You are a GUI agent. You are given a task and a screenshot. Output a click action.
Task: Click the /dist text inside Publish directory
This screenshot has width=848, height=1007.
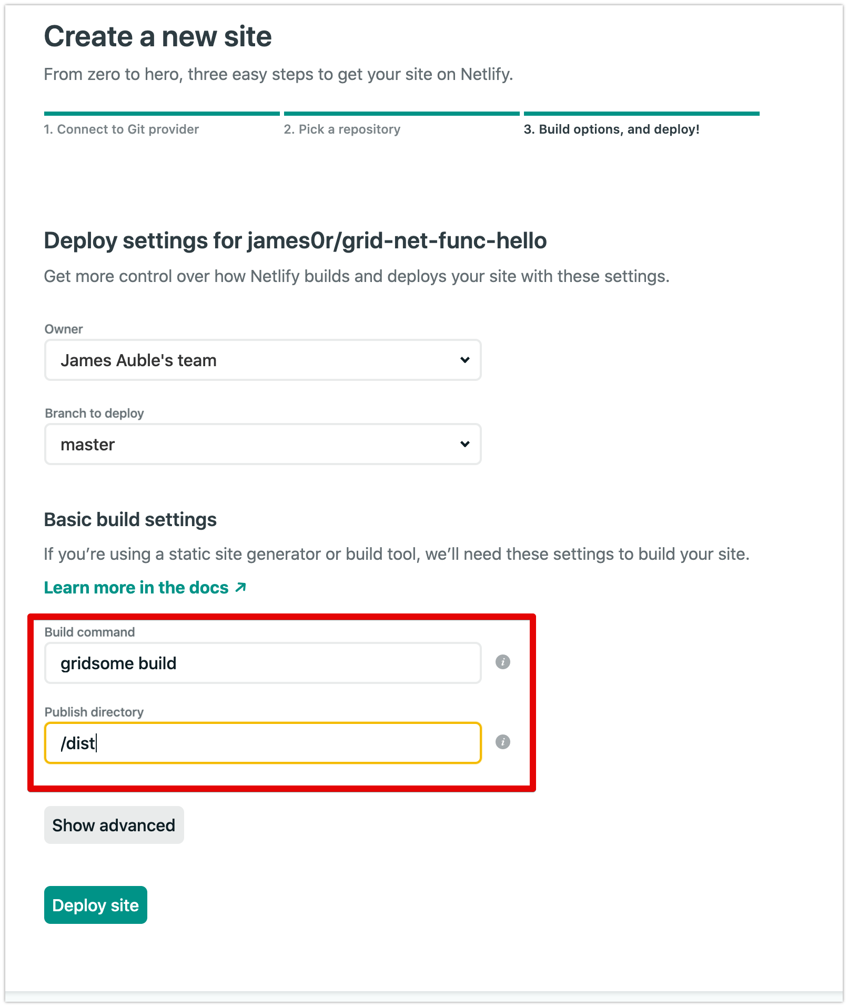pos(78,743)
